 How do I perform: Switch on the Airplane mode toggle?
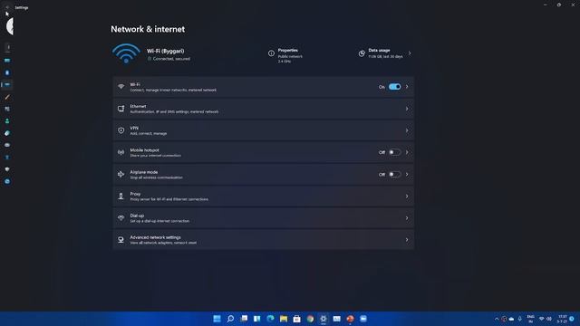click(395, 175)
